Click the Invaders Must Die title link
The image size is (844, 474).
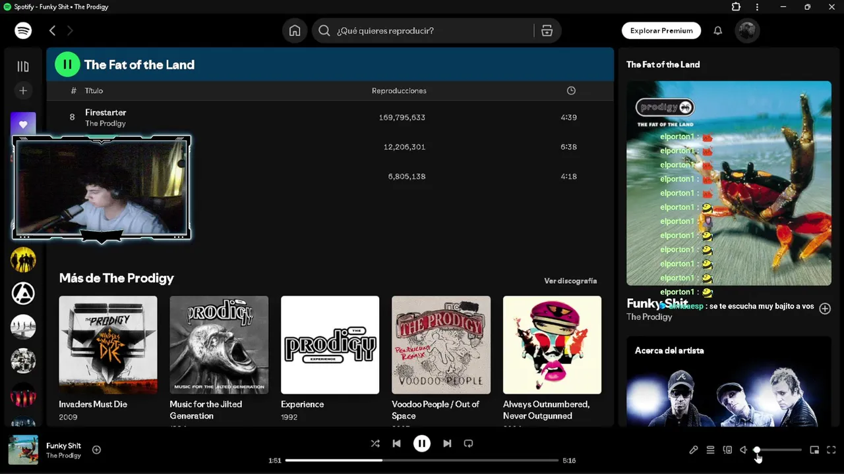click(93, 404)
